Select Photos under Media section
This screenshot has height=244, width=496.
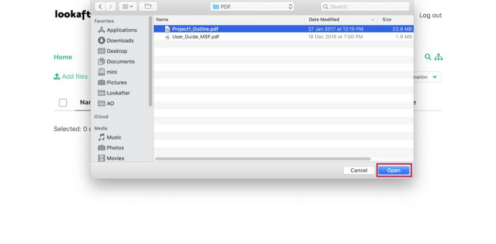click(x=115, y=148)
